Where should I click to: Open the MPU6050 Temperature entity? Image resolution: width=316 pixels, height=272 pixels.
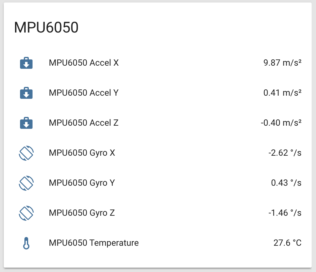click(x=94, y=243)
